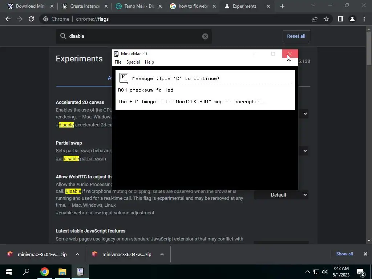Open Chrome's three-dot menu
The width and height of the screenshot is (372, 279).
coord(364,19)
